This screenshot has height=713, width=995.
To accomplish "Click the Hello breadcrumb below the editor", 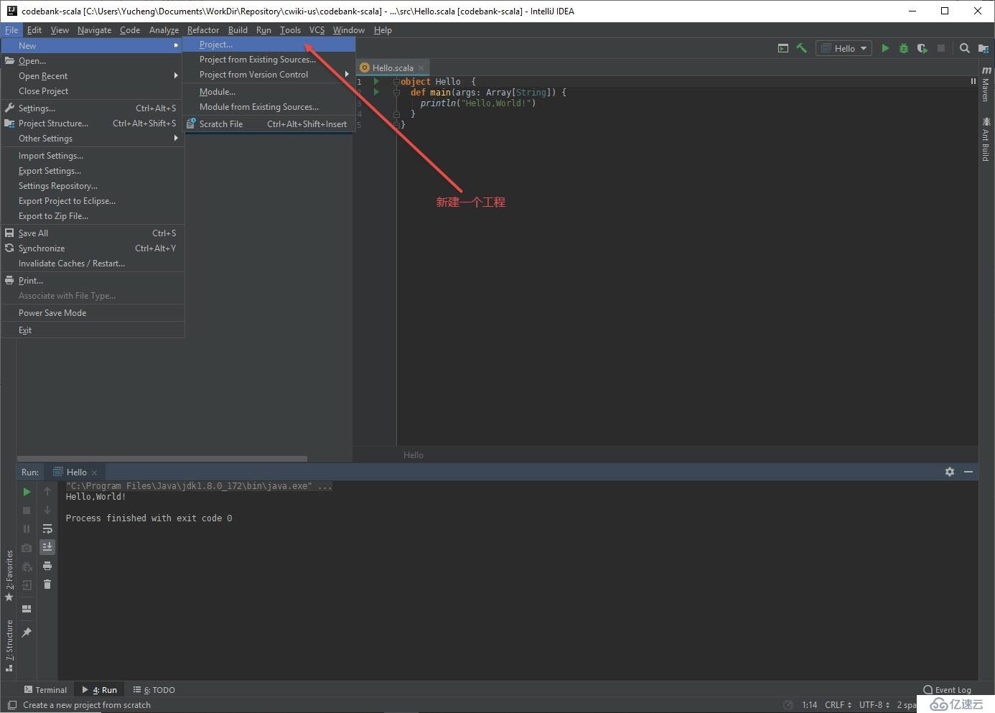I will point(414,455).
